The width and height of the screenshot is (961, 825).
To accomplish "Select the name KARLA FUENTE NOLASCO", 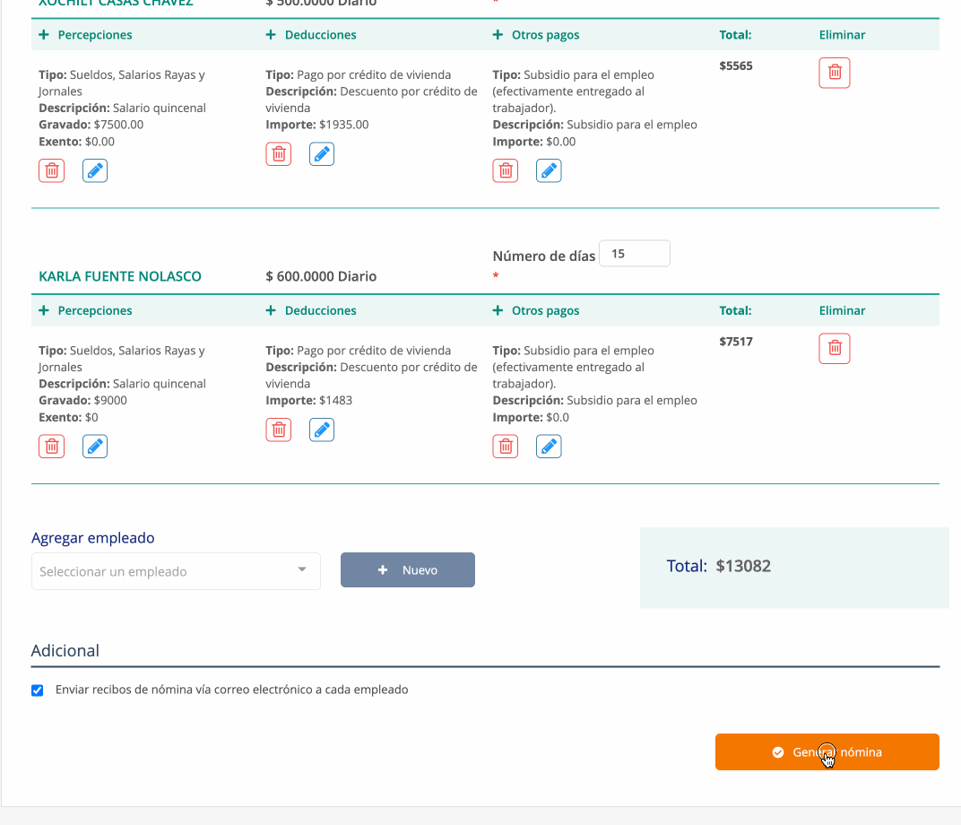I will pyautogui.click(x=120, y=276).
